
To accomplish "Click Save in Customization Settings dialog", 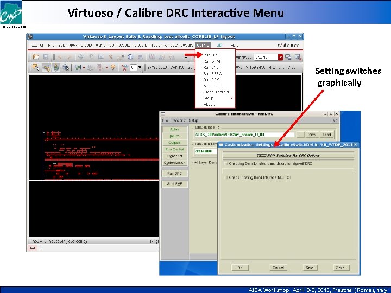I will (340, 267).
